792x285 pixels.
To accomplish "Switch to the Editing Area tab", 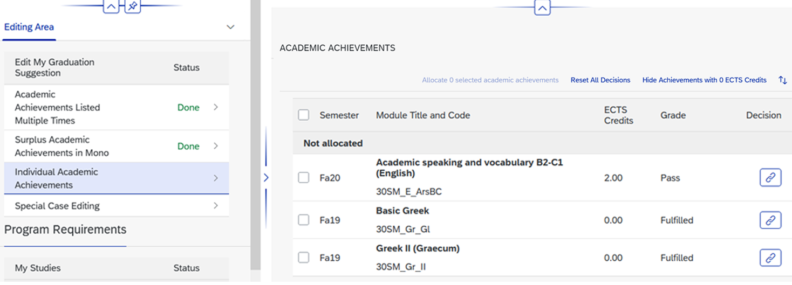I will tap(29, 27).
